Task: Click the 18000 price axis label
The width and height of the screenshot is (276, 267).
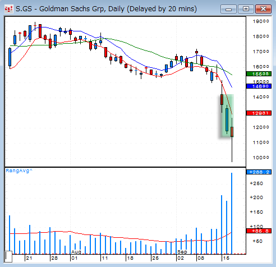Action: pos(261,36)
